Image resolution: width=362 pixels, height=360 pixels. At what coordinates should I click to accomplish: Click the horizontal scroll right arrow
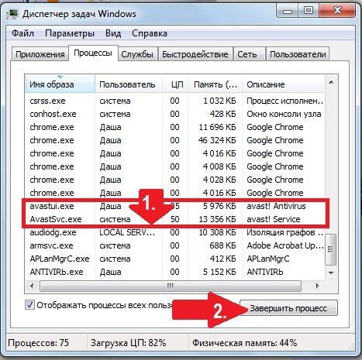pyautogui.click(x=317, y=286)
